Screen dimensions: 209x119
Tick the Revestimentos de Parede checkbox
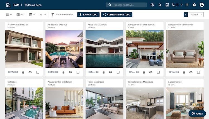pos(198,72)
